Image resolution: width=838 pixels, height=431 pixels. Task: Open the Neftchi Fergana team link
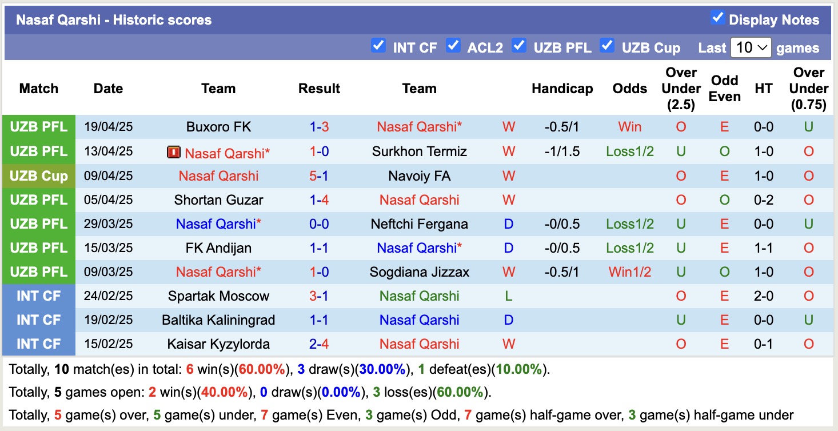419,224
